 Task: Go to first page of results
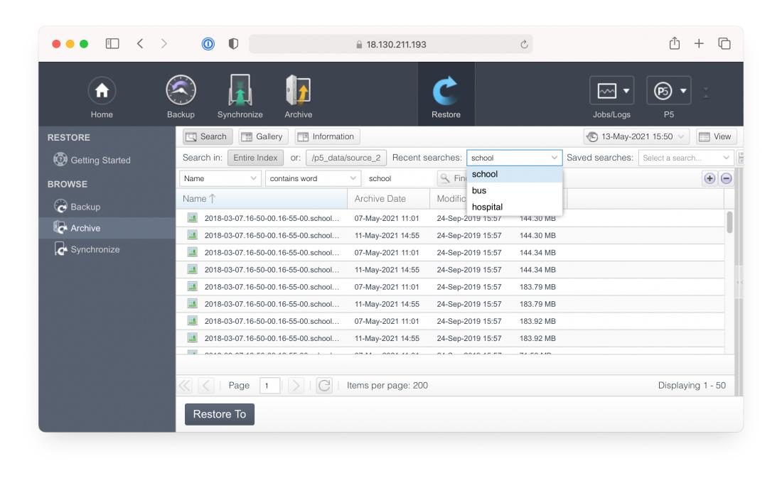pyautogui.click(x=185, y=385)
